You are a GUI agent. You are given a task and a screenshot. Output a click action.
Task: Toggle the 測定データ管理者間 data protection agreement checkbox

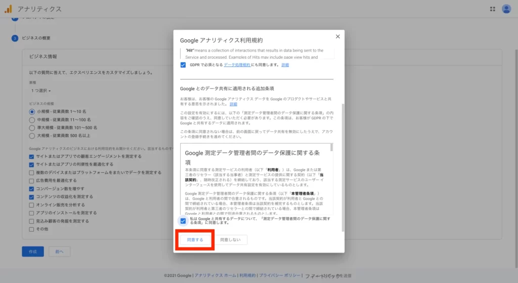tap(183, 221)
